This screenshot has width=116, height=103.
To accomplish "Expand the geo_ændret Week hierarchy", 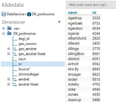I will 9,54.
